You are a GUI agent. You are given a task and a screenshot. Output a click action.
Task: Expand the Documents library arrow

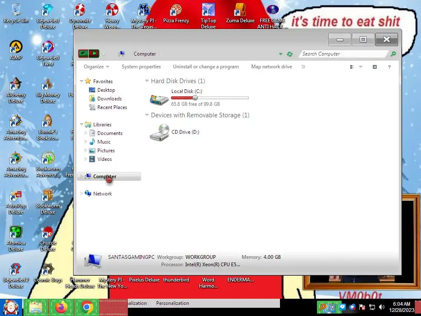(86, 133)
